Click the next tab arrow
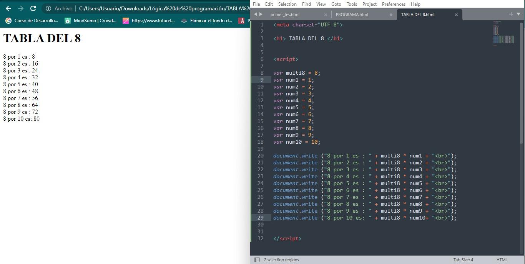This screenshot has height=264, width=525. click(x=261, y=14)
